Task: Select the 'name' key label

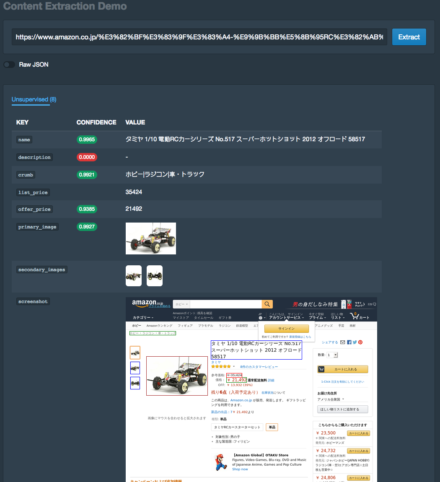Action: 24,140
